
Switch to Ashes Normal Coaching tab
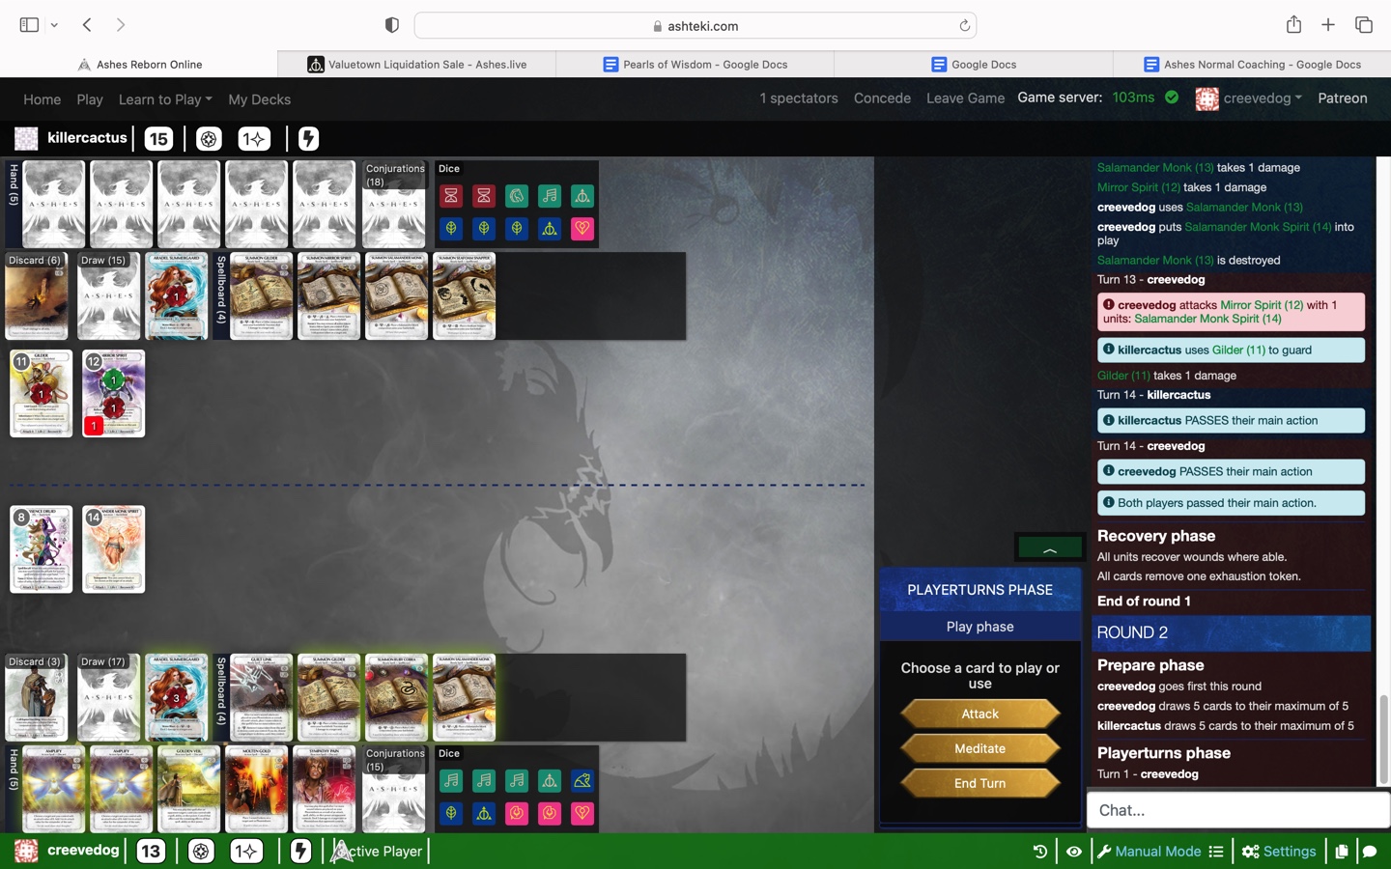pos(1252,65)
